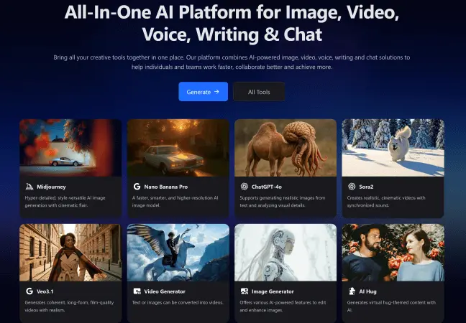Click the Google icon beside Nano Banana Pro
466x323 pixels.
tap(137, 186)
